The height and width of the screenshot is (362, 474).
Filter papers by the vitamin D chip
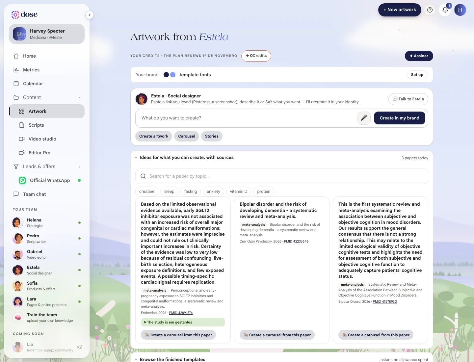point(239,192)
